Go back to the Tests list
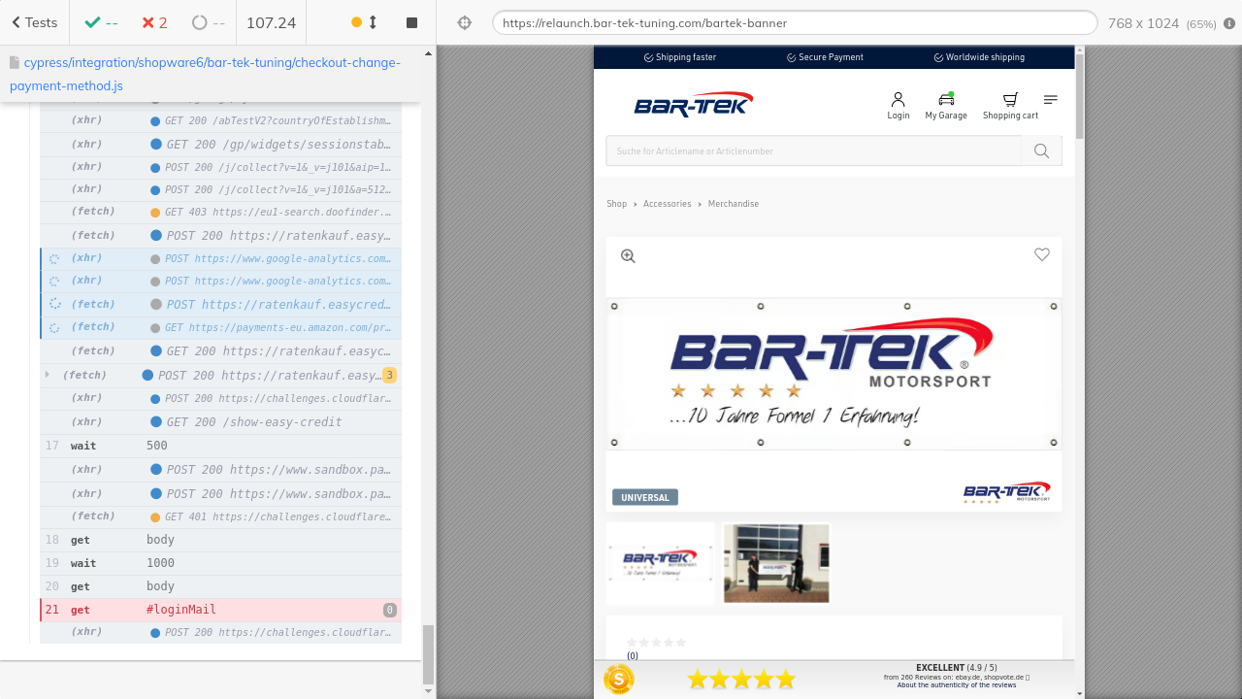This screenshot has height=699, width=1242. pos(34,22)
